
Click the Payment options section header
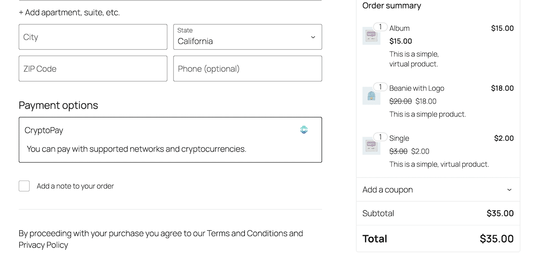click(x=58, y=105)
